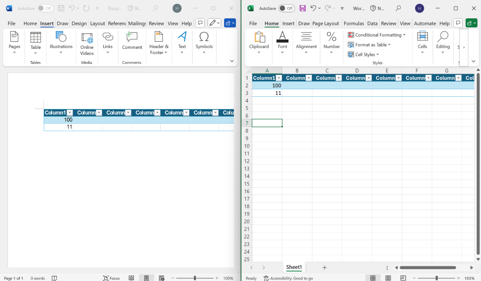
Task: Add a Comment in Word
Action: pos(132,41)
